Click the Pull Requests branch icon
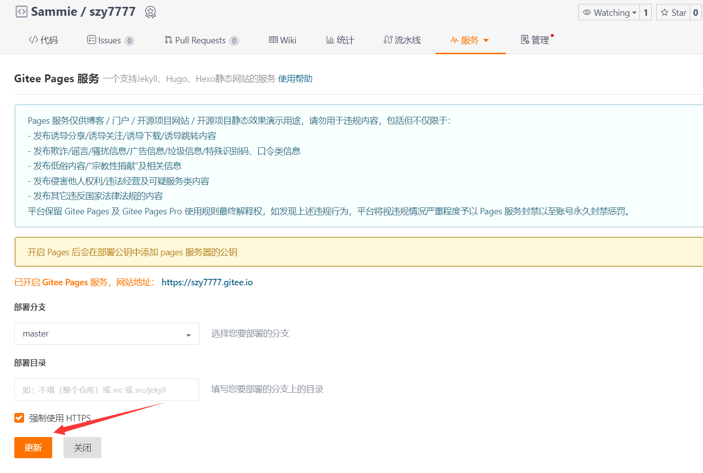 click(x=168, y=40)
